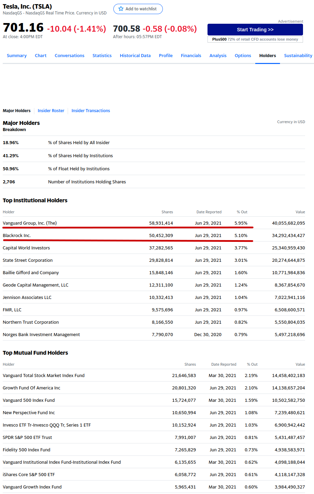
Task: Open the Insider Transactions link
Action: coord(91,111)
